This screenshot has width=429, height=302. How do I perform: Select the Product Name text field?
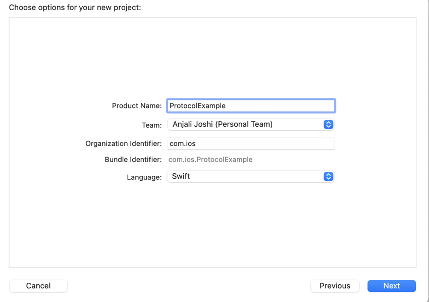tap(251, 106)
